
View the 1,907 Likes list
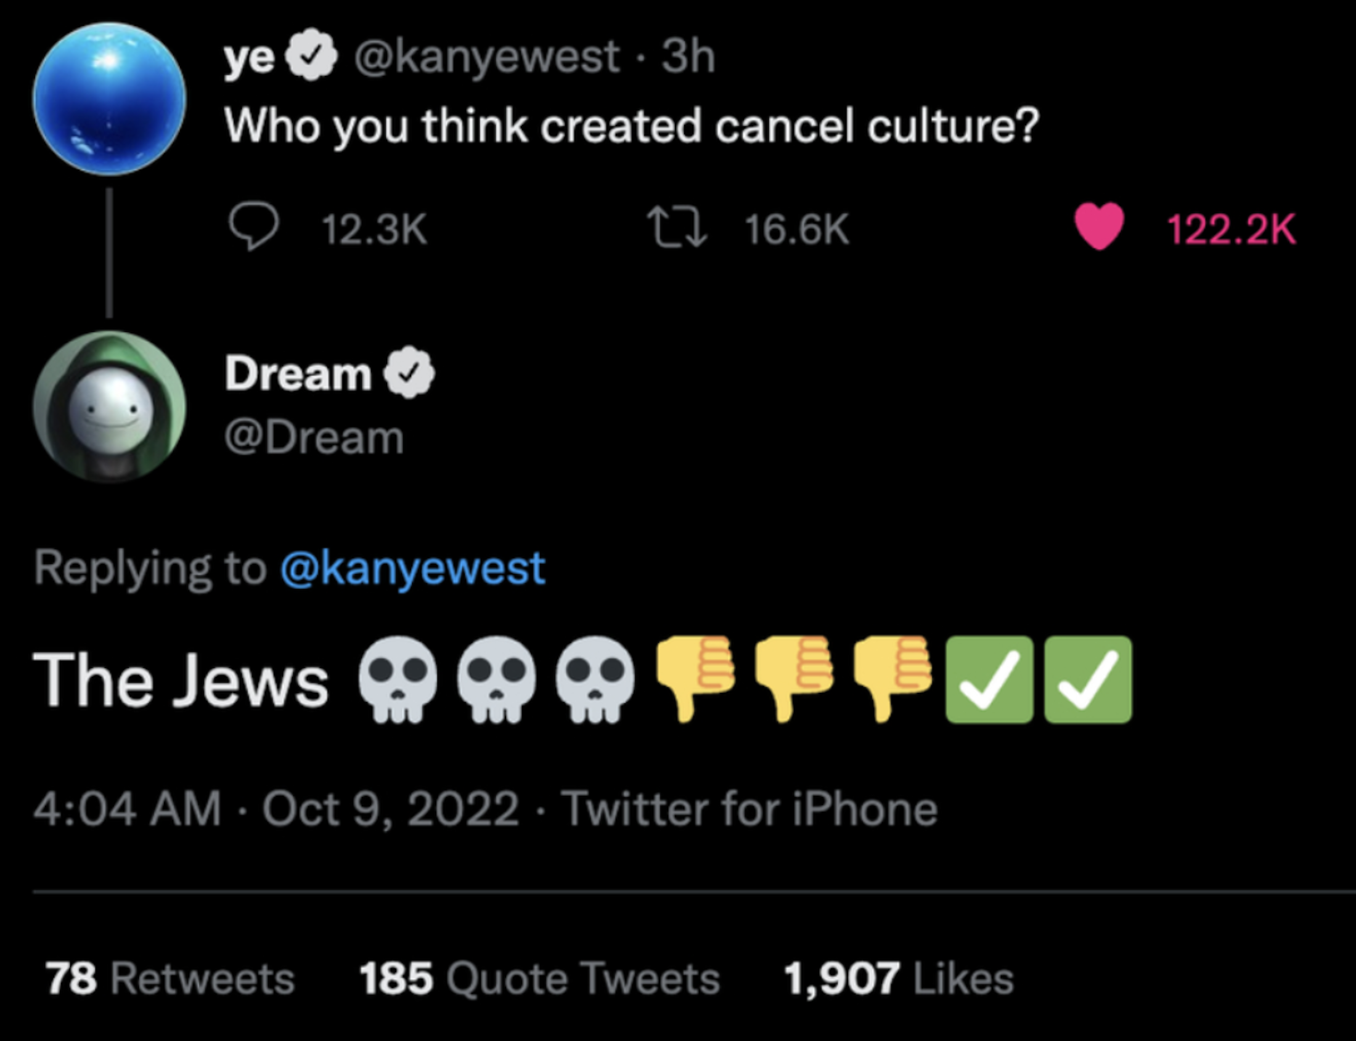tap(899, 979)
